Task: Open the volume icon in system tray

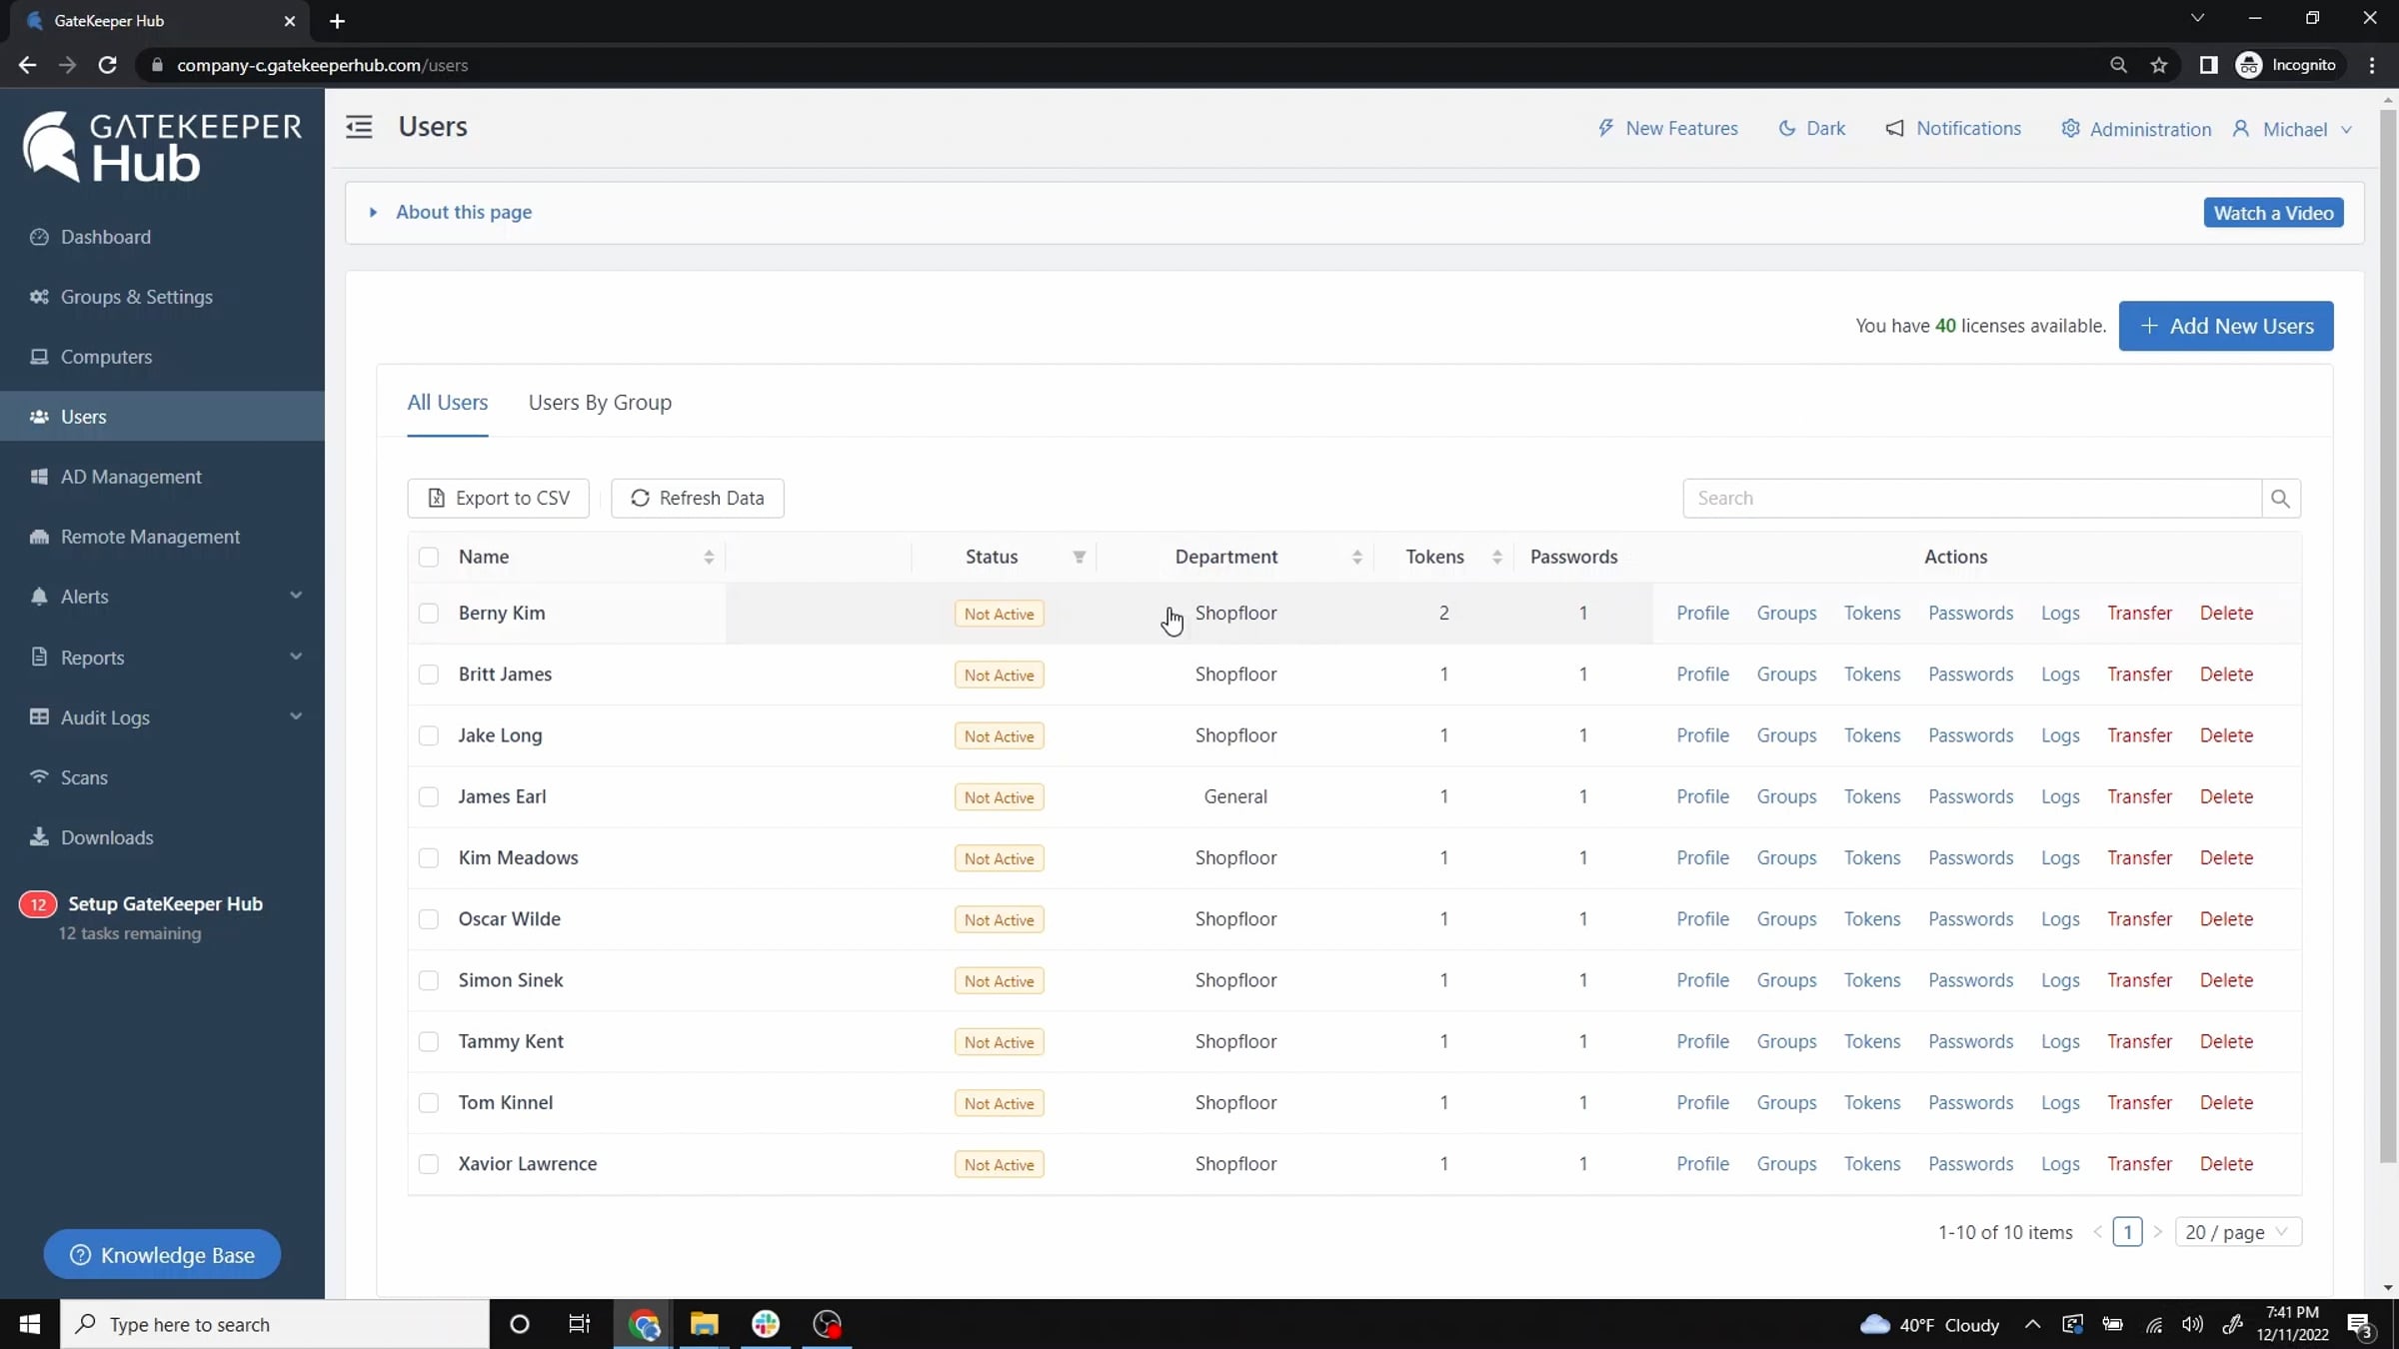Action: tap(2193, 1324)
